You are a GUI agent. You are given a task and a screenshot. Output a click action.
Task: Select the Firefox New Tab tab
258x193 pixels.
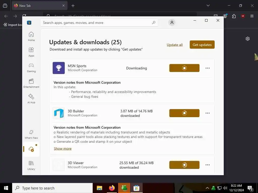click(40, 6)
